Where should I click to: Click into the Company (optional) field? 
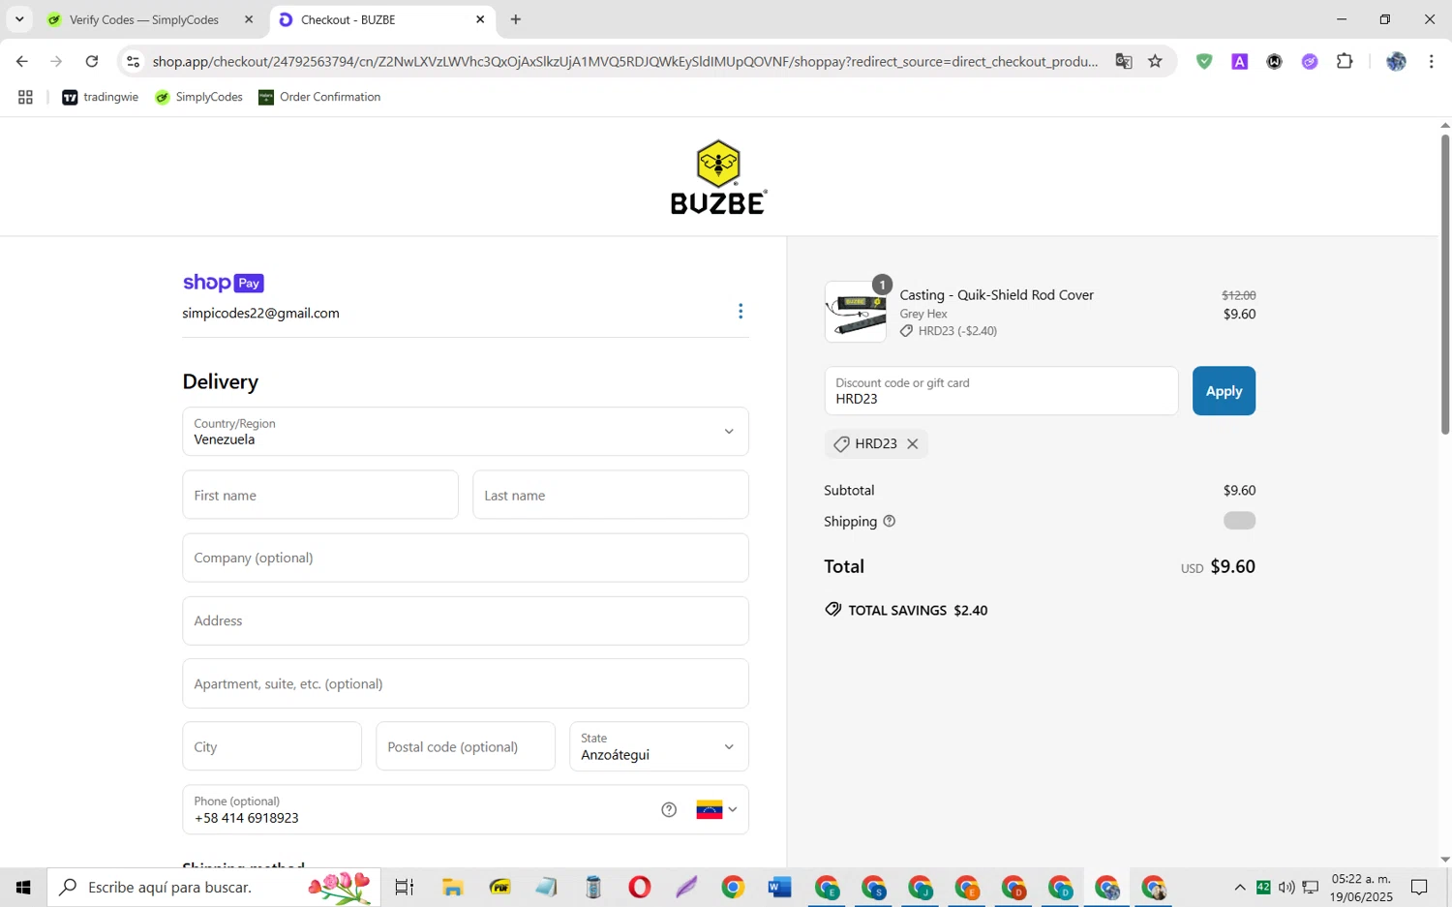[466, 558]
